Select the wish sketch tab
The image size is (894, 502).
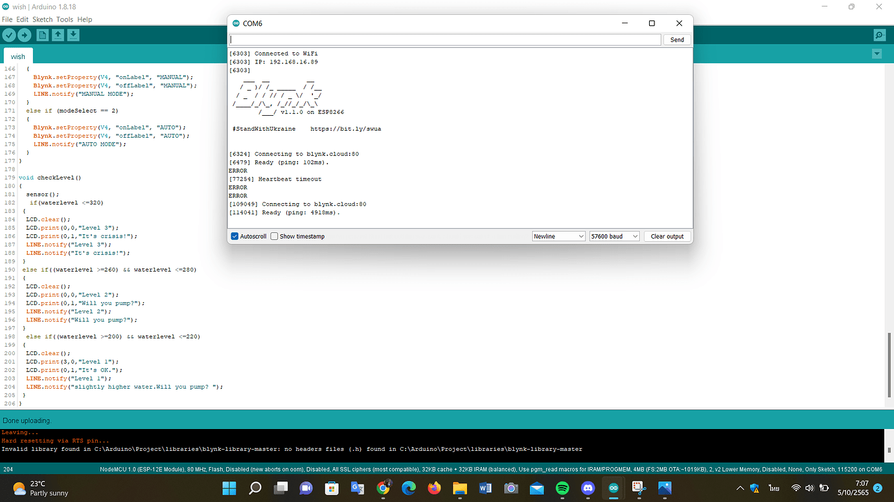click(x=18, y=57)
